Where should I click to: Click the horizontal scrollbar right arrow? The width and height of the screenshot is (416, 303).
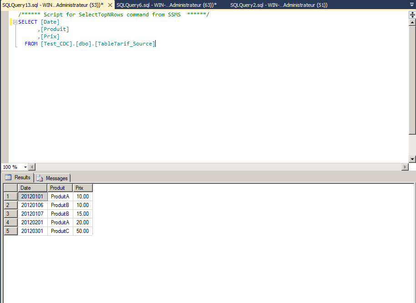405,167
